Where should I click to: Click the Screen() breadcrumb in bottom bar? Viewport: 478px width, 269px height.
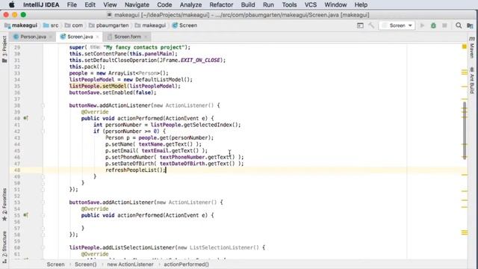coord(86,265)
